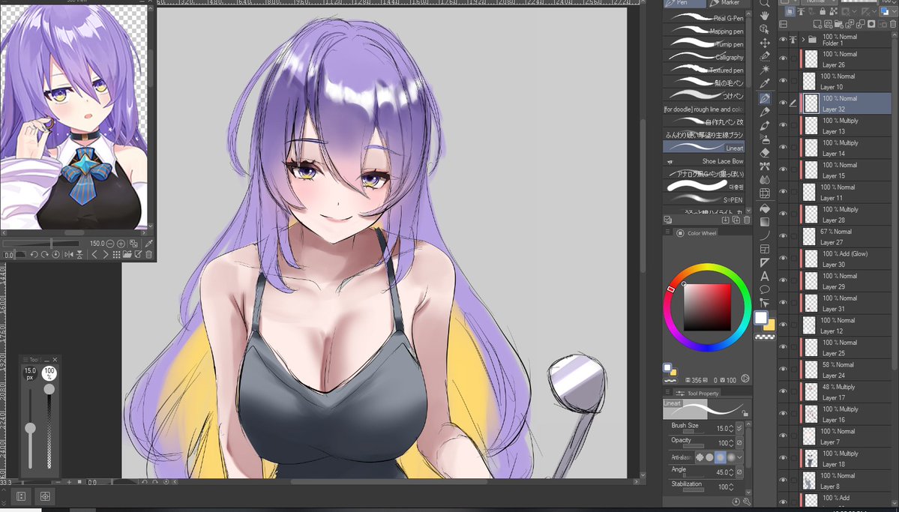The height and width of the screenshot is (512, 899).
Task: Click the yellow sub color swatch
Action: pyautogui.click(x=770, y=325)
